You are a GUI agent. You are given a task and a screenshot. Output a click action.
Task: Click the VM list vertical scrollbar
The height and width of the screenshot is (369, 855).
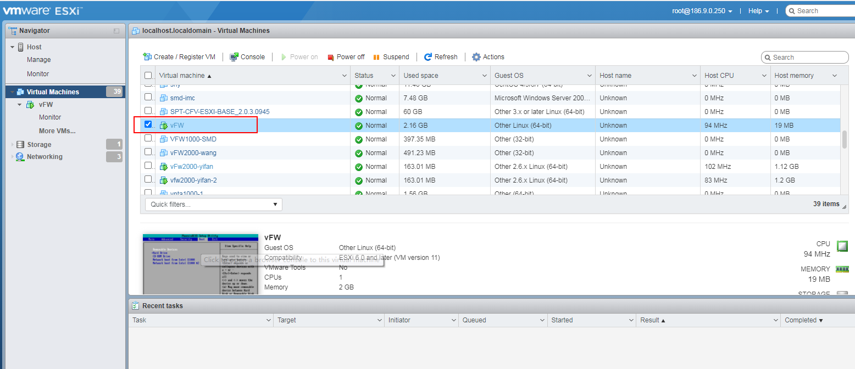[x=844, y=139]
